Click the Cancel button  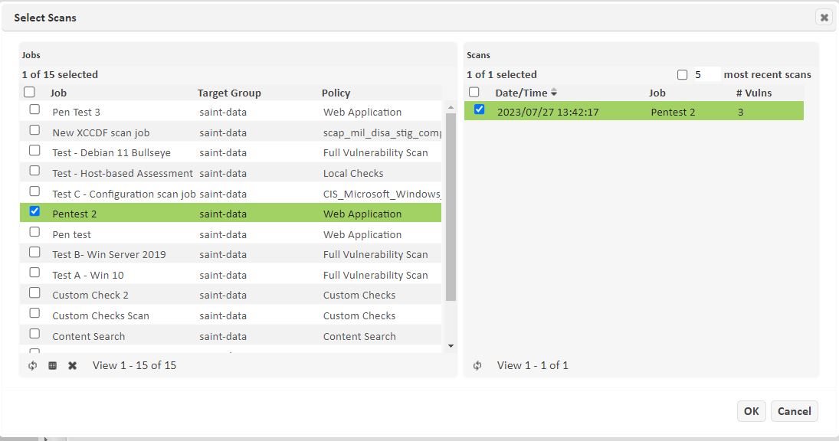coord(794,411)
